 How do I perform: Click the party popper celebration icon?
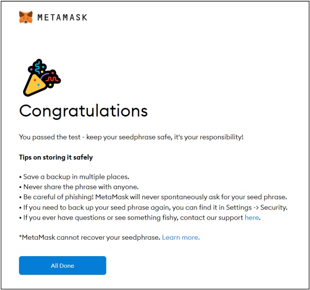41,78
